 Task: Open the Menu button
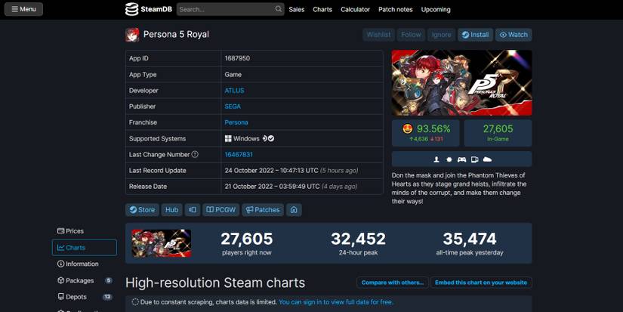click(23, 9)
